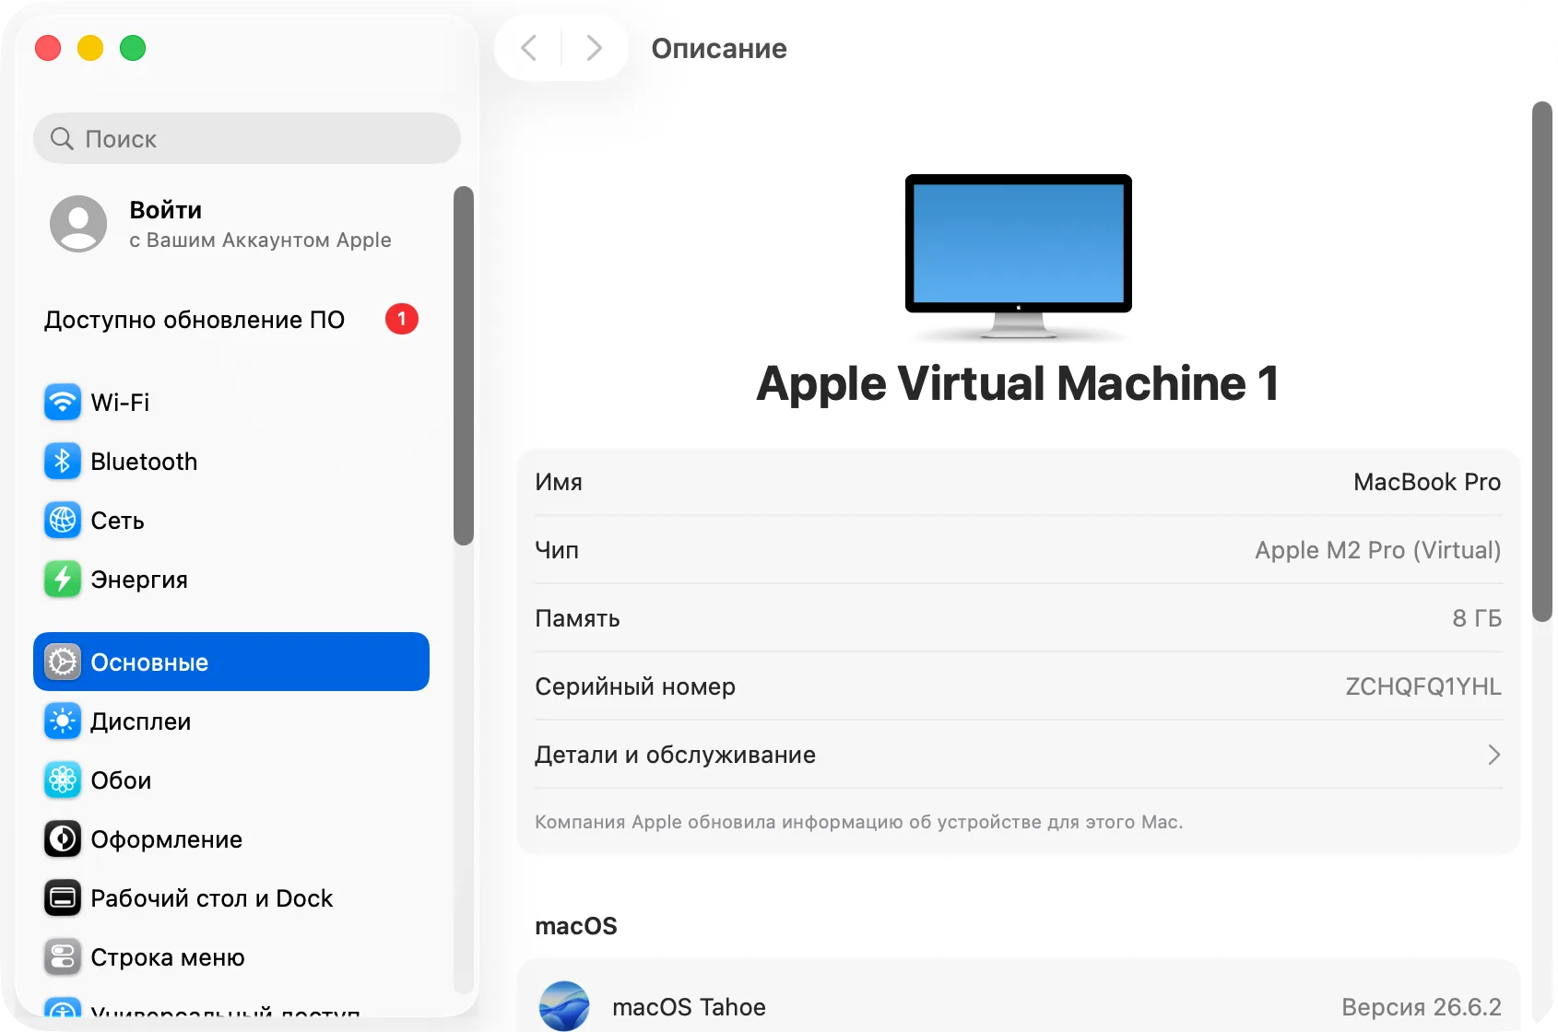Viewport: 1558px width, 1032px height.
Task: Click the 8 ГБ memory value
Action: (x=1477, y=618)
